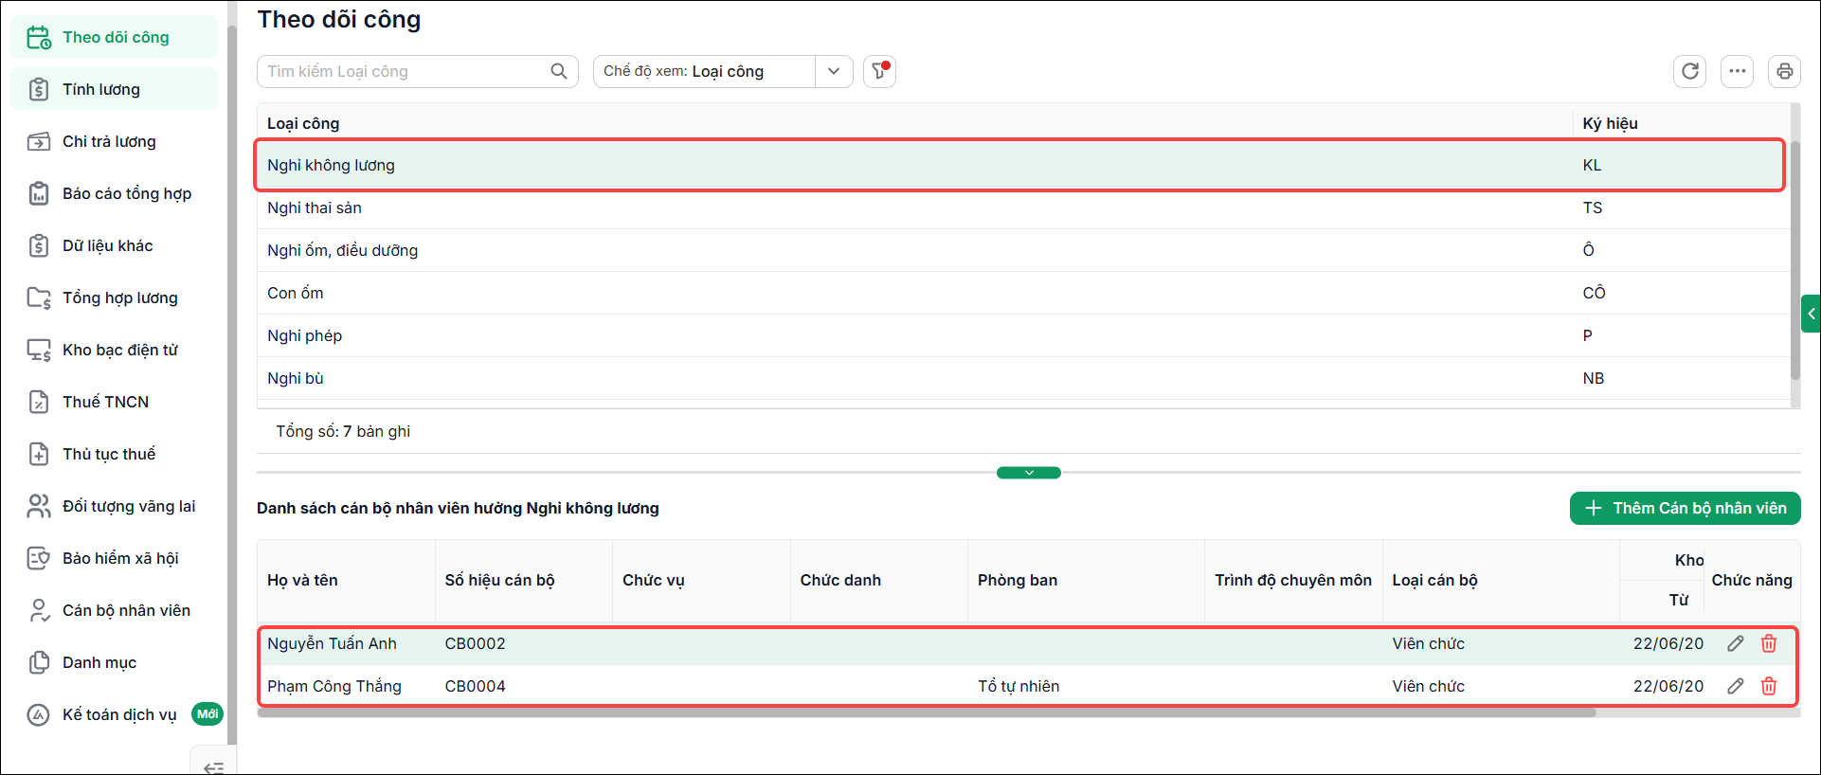Click the employee table horizontal scrollbar

927,712
